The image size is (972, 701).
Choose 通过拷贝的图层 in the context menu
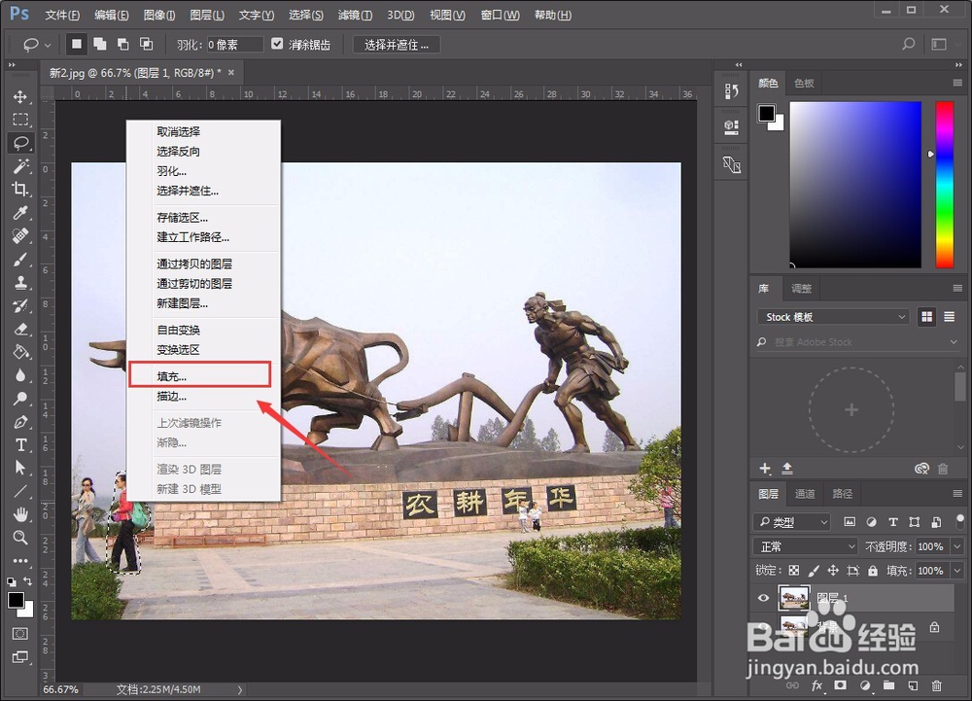(194, 264)
